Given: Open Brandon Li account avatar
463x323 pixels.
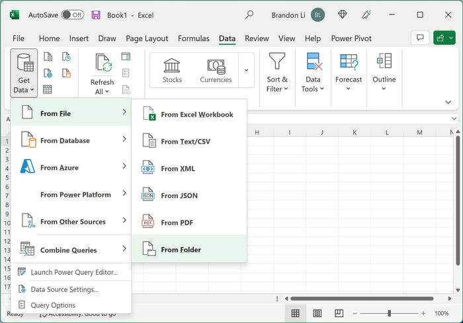Looking at the screenshot, I should [x=317, y=15].
